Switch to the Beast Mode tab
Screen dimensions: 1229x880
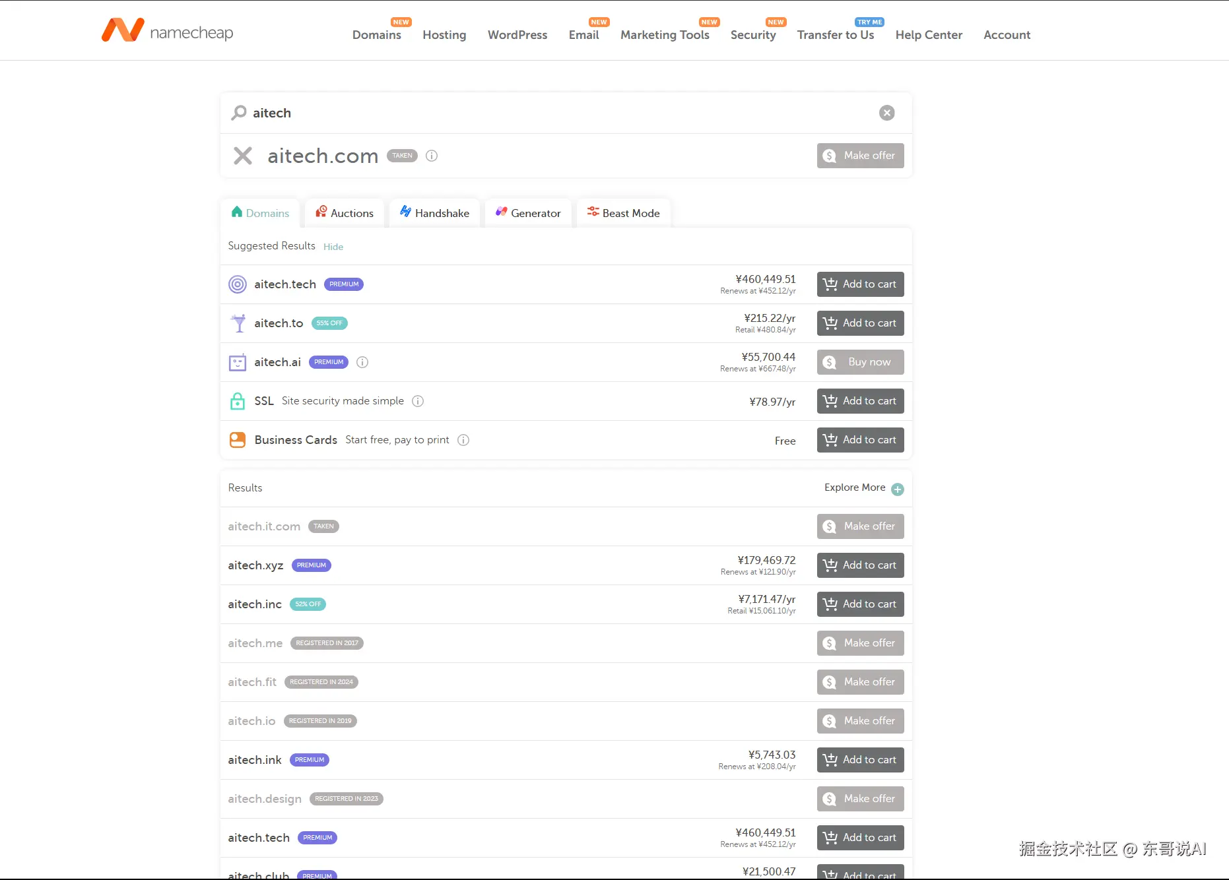pos(624,213)
